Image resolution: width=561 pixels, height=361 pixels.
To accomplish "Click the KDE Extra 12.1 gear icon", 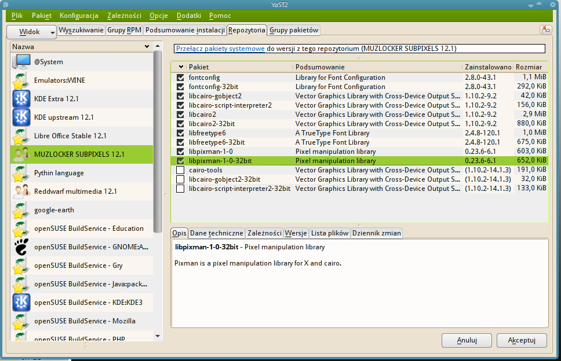I will (21, 99).
